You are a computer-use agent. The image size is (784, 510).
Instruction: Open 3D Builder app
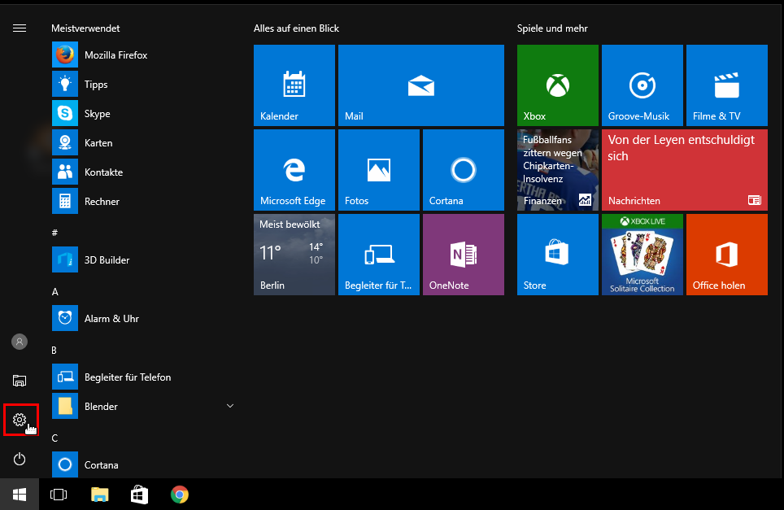point(142,259)
